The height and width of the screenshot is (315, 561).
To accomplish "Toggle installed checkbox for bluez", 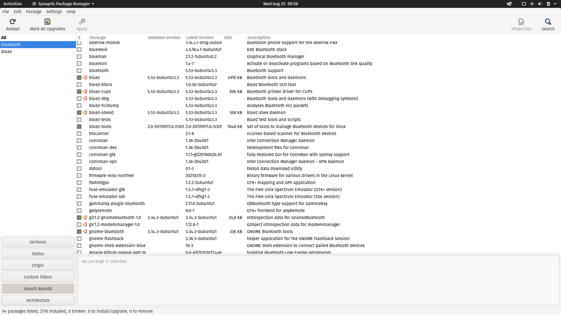I will tap(79, 78).
